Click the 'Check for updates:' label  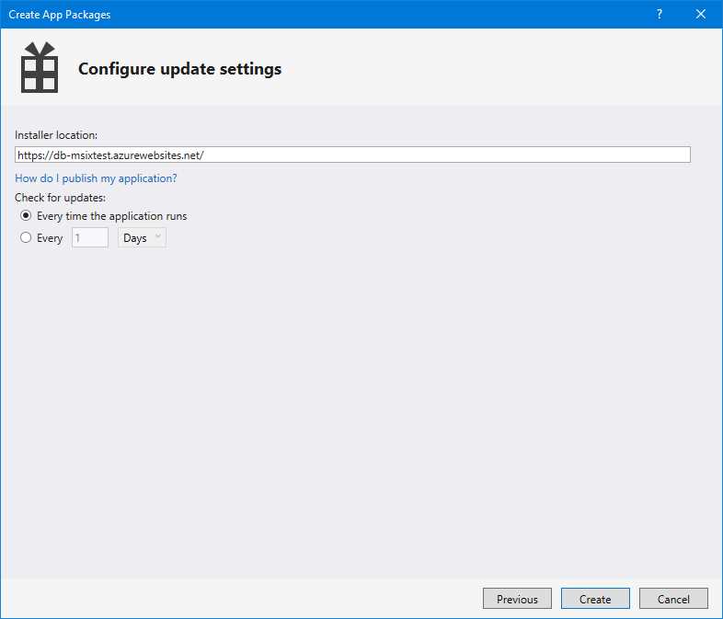tap(60, 198)
